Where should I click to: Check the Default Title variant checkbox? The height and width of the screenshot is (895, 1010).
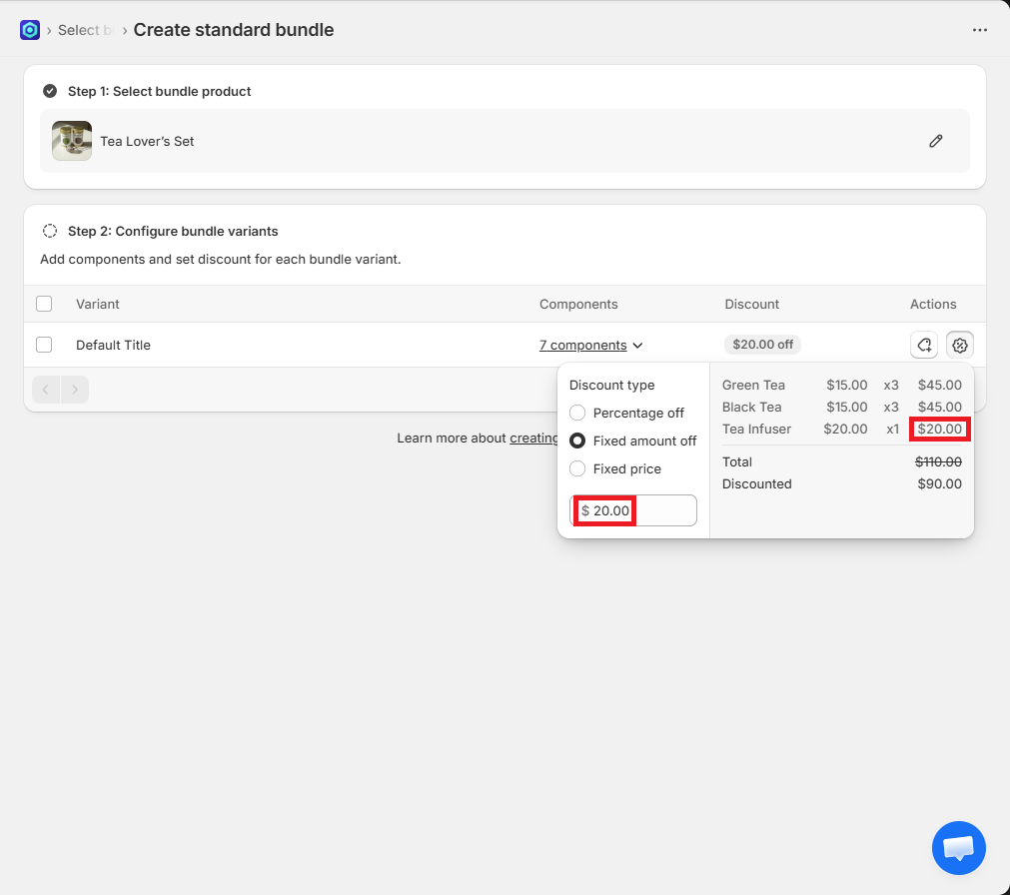click(x=44, y=345)
